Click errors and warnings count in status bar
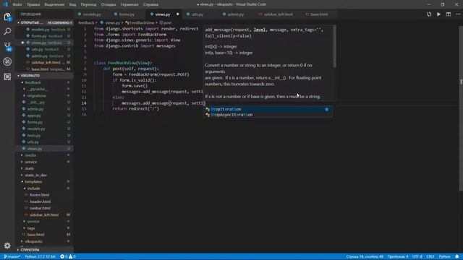The width and height of the screenshot is (463, 260). (x=68, y=256)
